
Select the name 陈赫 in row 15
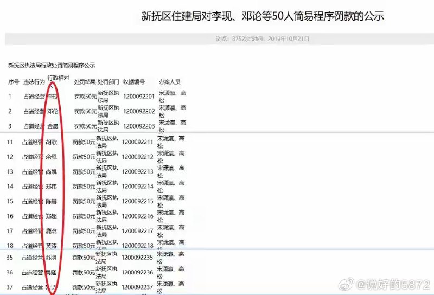pos(51,201)
